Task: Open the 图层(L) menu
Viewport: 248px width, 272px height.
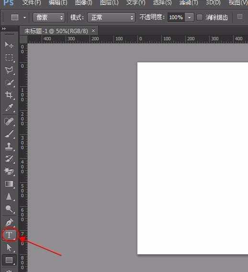Action: point(109,2)
